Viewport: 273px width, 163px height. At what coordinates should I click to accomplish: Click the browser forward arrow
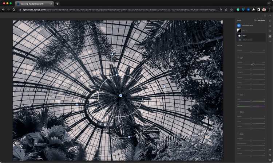click(x=8, y=9)
